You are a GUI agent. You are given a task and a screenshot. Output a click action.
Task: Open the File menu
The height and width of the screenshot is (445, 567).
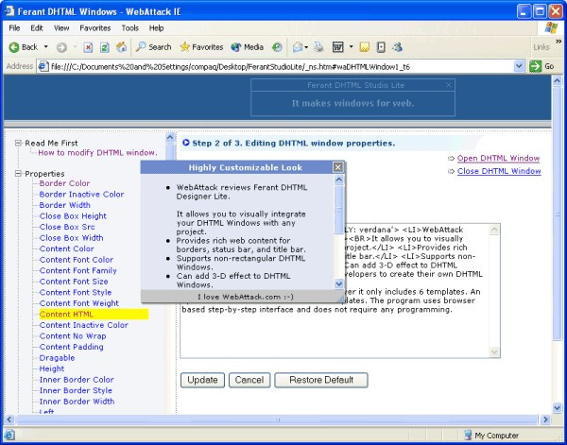click(14, 28)
